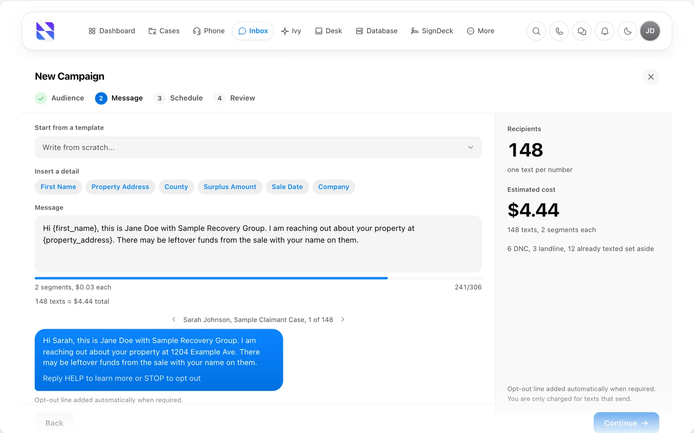Open the JD user avatar
This screenshot has width=694, height=433.
point(650,31)
